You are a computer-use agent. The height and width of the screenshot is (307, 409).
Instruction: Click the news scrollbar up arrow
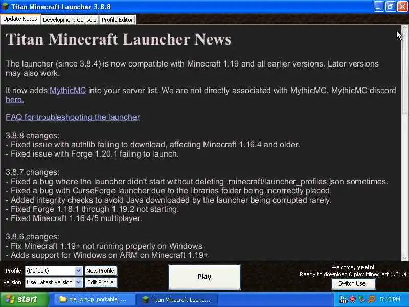[x=405, y=27]
